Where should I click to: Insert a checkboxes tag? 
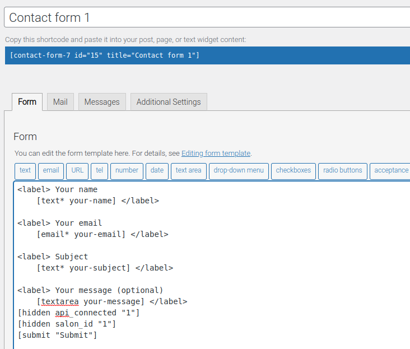tap(293, 171)
